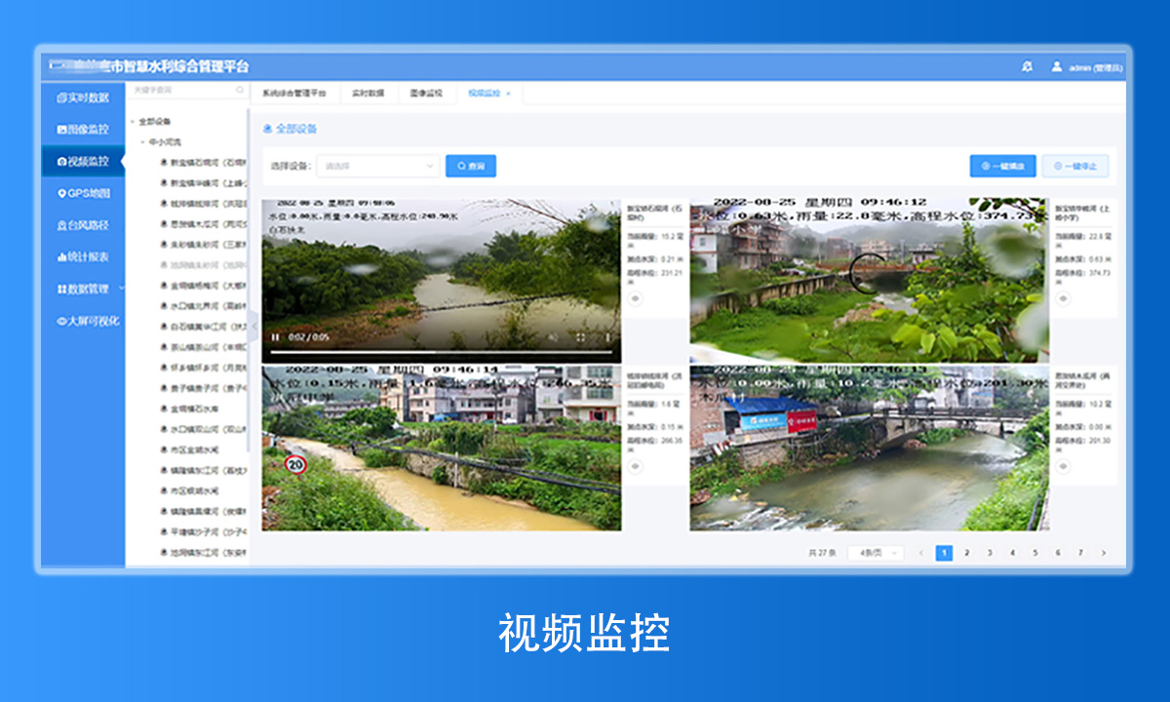
Task: Open 实时数据 in the sidebar
Action: tap(83, 97)
